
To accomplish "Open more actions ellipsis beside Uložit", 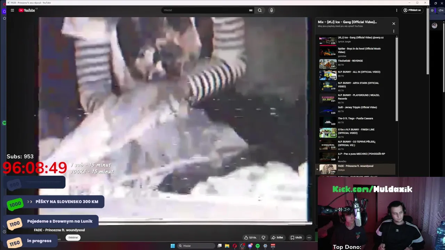I will point(309,237).
